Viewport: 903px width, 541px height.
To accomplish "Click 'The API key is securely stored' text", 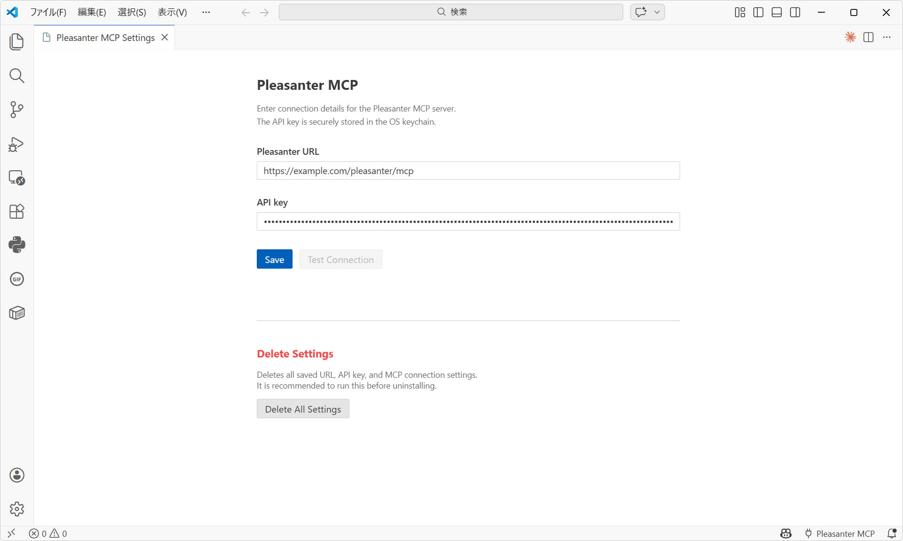I will pos(346,122).
